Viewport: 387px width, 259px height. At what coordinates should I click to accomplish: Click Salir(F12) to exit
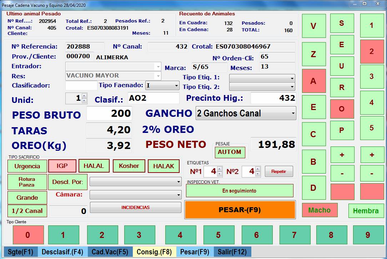[232, 252]
